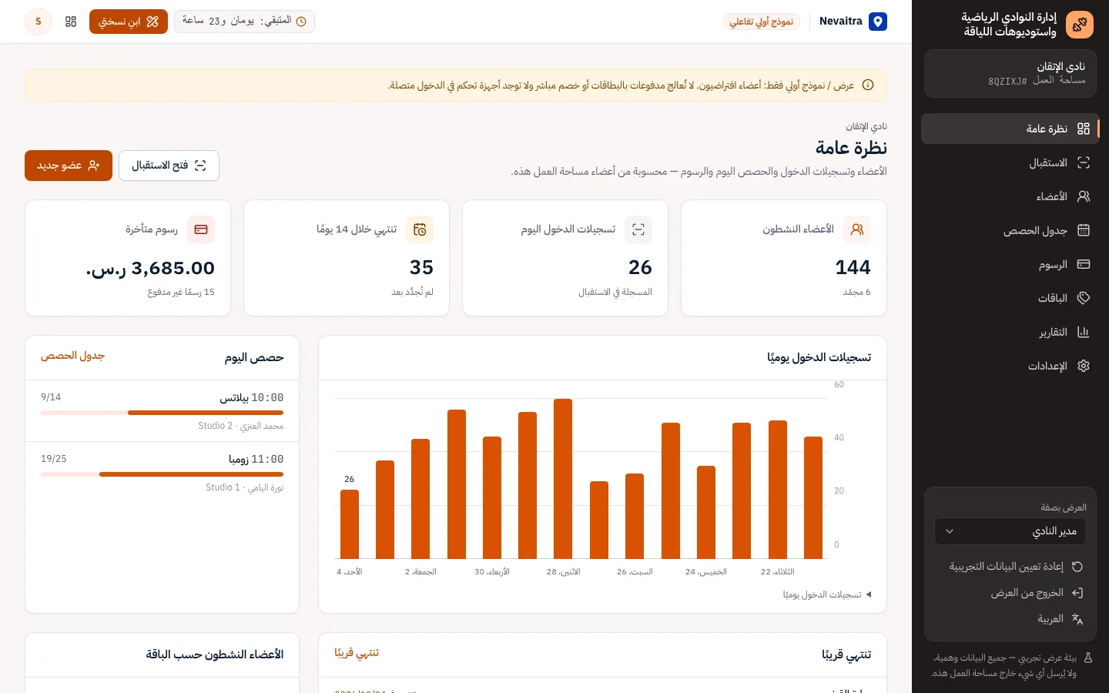Click the 144 active members value
Screen dimensions: 1109x693
tap(853, 268)
